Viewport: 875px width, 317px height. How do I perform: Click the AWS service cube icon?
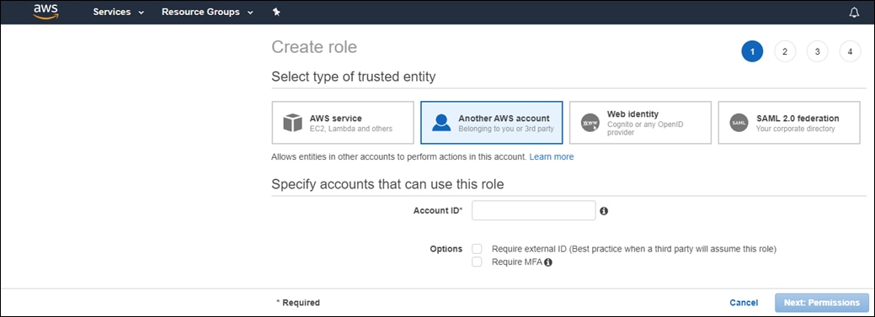tap(292, 123)
